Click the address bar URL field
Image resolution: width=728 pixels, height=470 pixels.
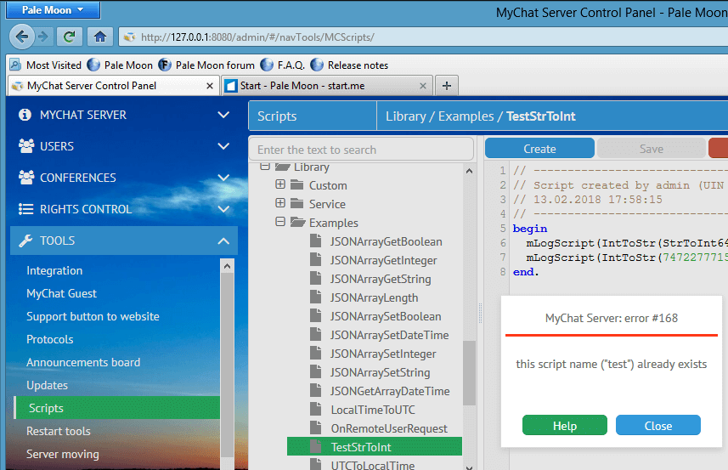422,37
